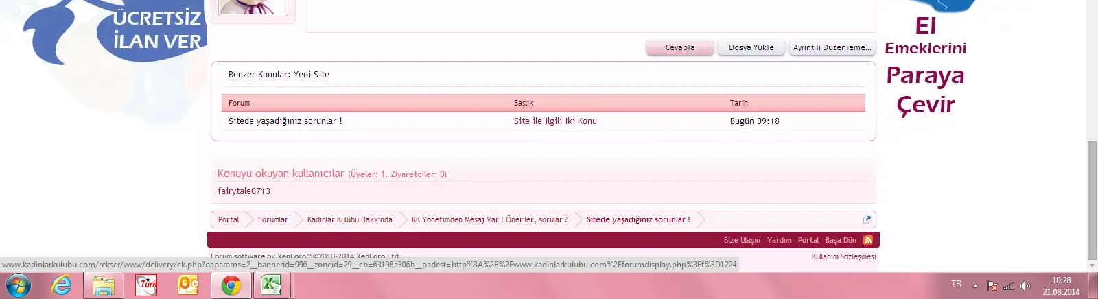The width and height of the screenshot is (1098, 299).
Task: Open Outlook from the taskbar
Action: 188,285
